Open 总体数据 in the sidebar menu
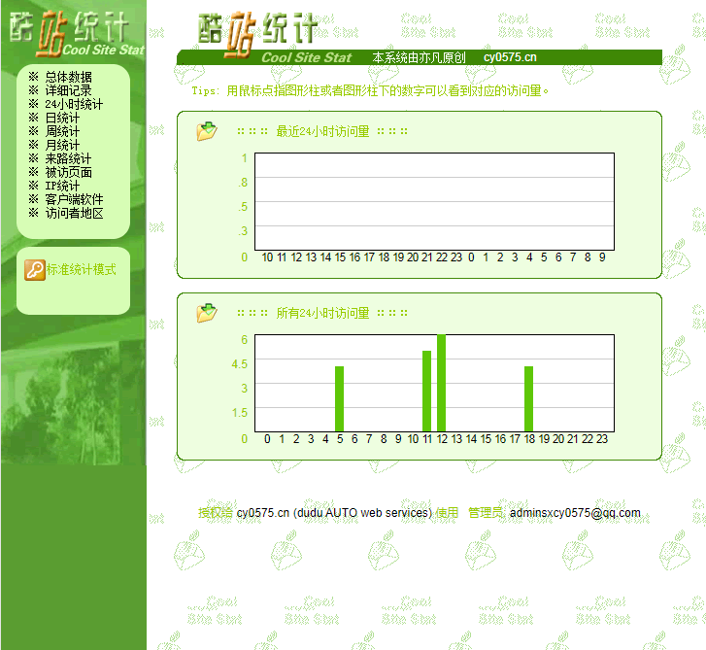 (x=68, y=77)
